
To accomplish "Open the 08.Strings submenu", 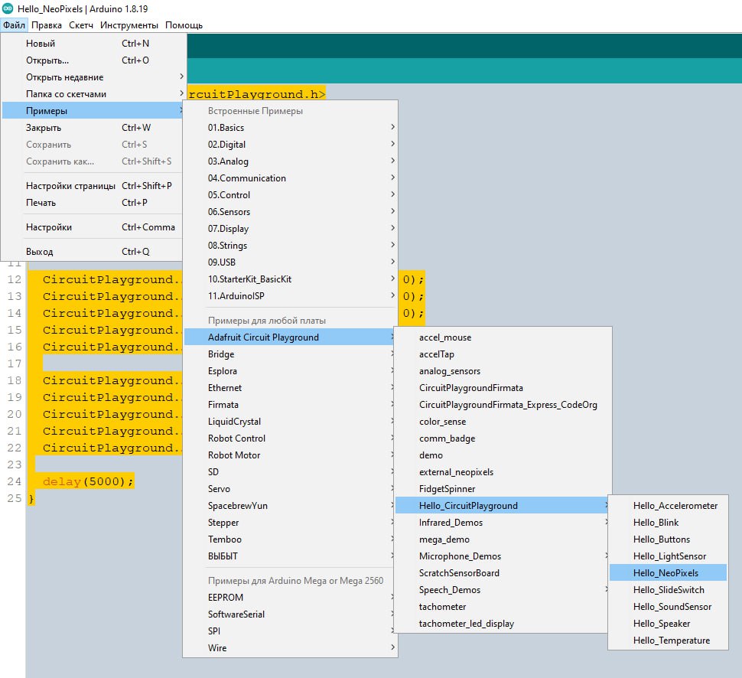I will tap(290, 245).
